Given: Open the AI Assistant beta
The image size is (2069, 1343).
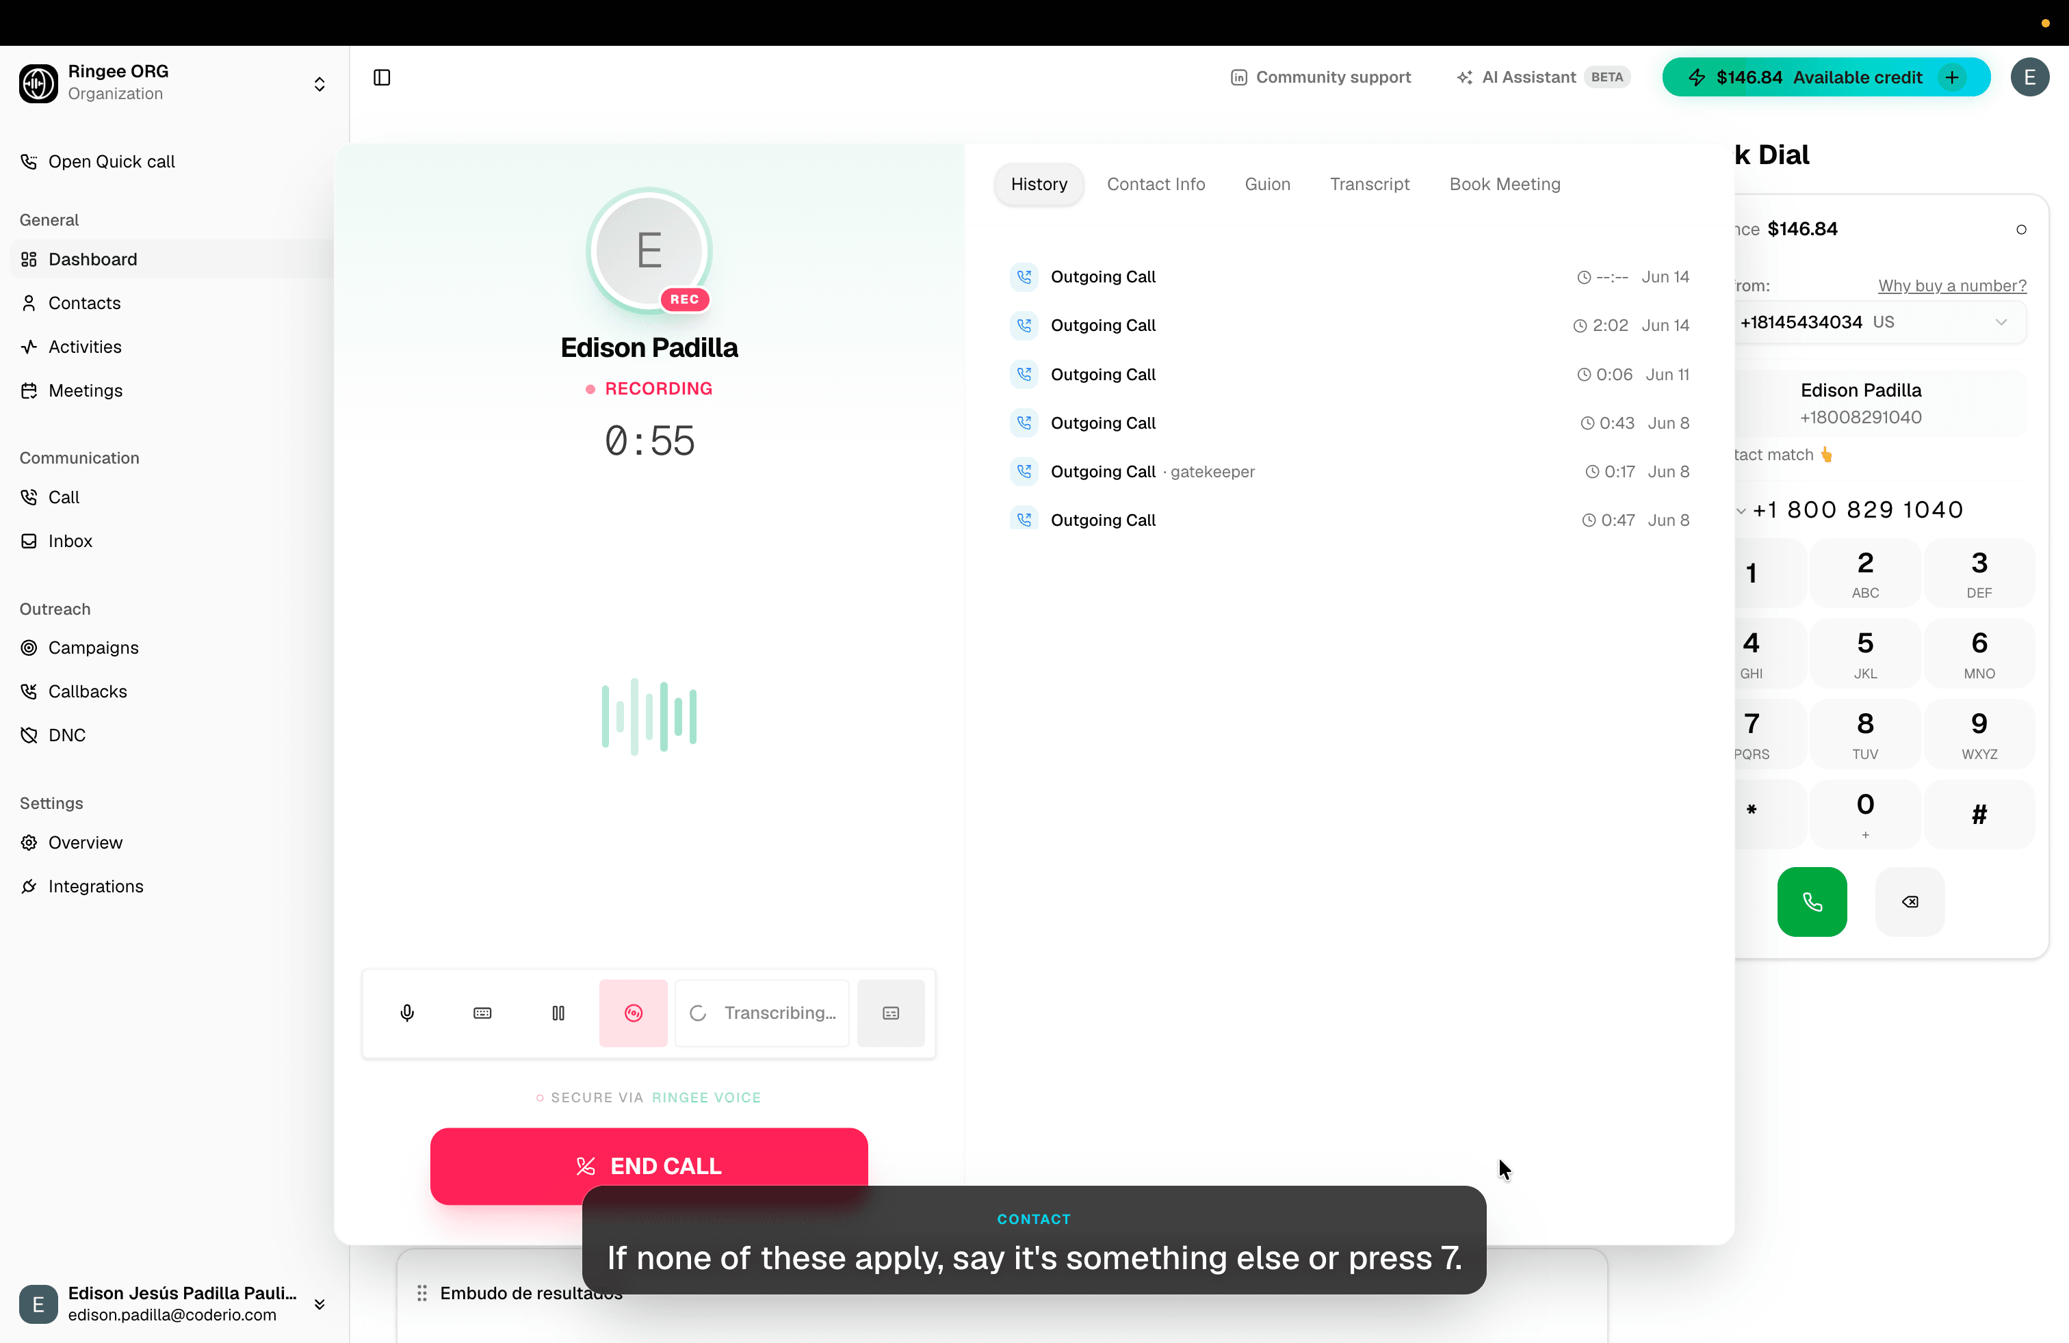Looking at the screenshot, I should click(x=1543, y=77).
